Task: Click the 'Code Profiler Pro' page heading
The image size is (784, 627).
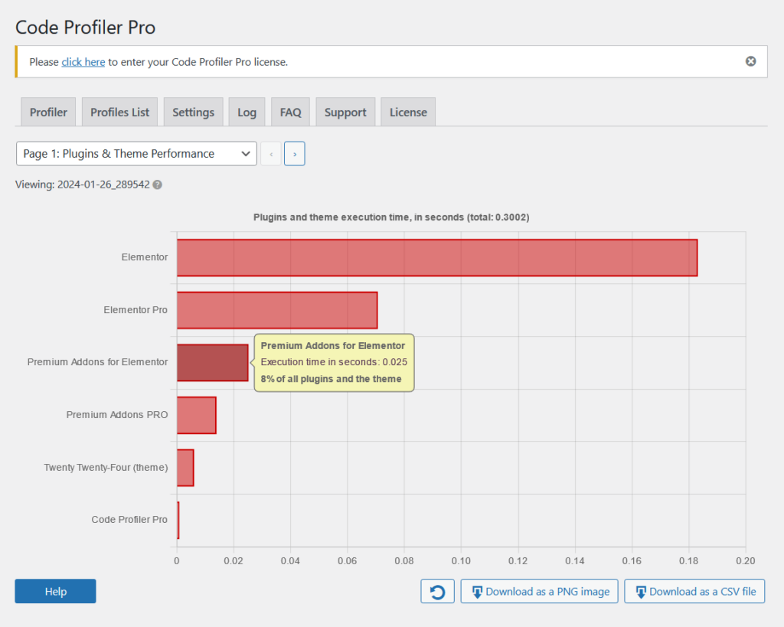Action: (86, 27)
